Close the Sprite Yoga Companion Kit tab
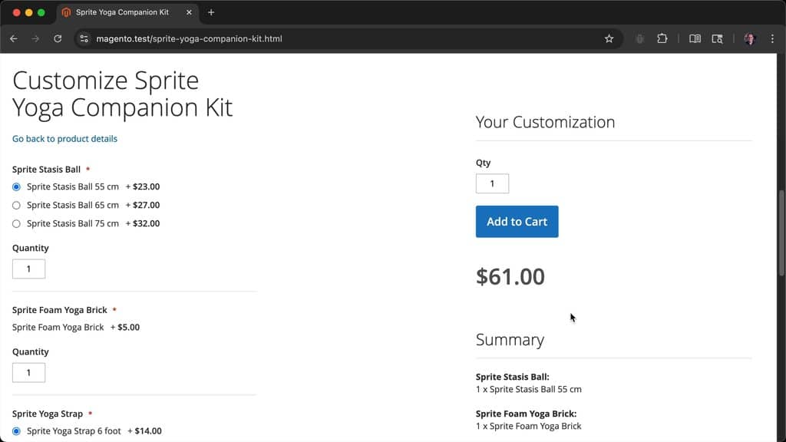This screenshot has width=786, height=442. pos(189,12)
